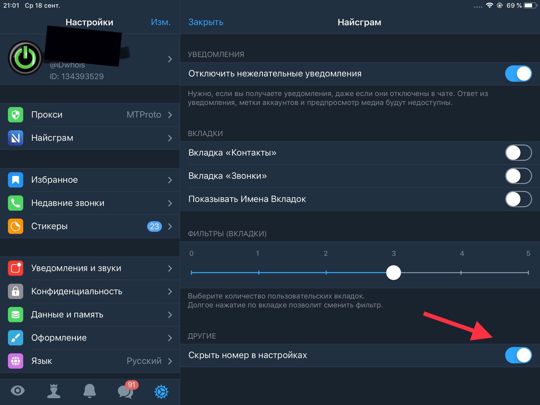
Task: Tap the Уведомления и звуки red icon
Action: coord(16,268)
